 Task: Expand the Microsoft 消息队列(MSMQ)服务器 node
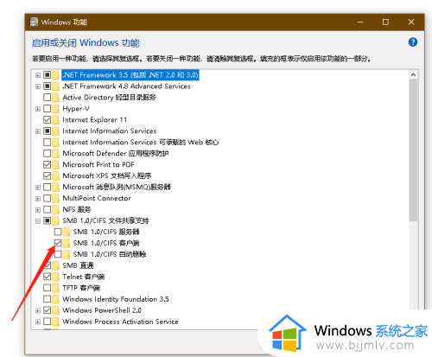pos(38,188)
